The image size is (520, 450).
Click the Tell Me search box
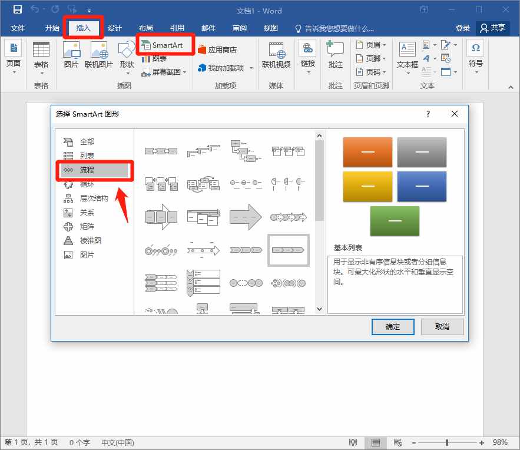pos(335,28)
